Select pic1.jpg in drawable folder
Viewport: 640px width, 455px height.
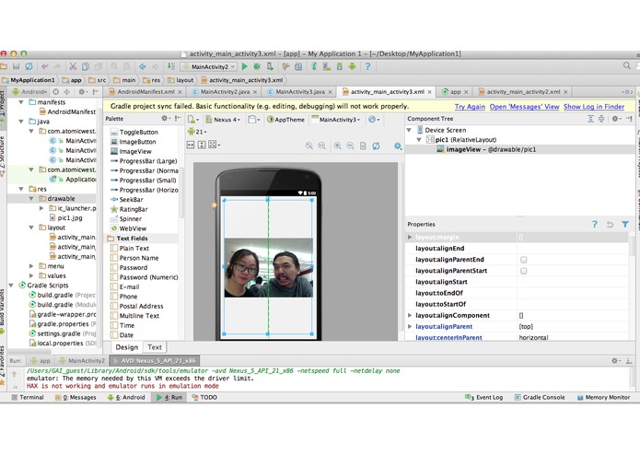point(65,218)
